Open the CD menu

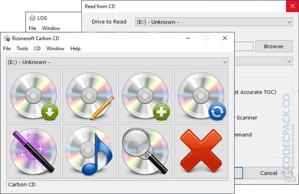(37, 49)
